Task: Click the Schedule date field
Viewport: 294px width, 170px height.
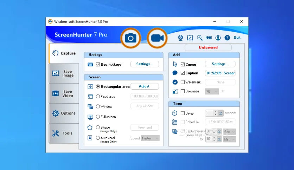Action: pyautogui.click(x=220, y=122)
